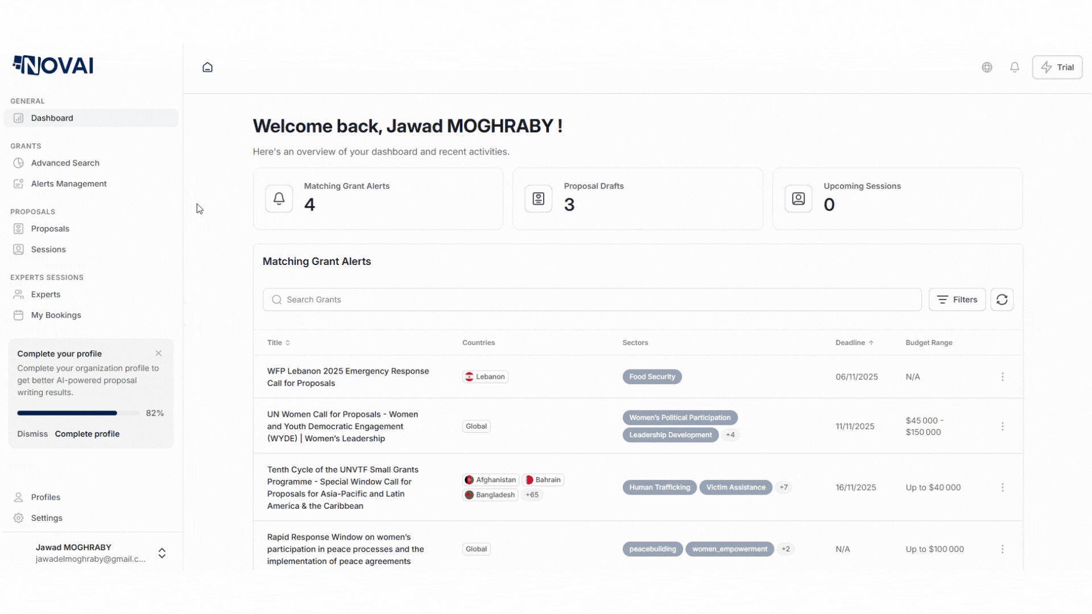
Task: Expand the Jawad MOGHRABY account switcher
Action: (x=162, y=553)
